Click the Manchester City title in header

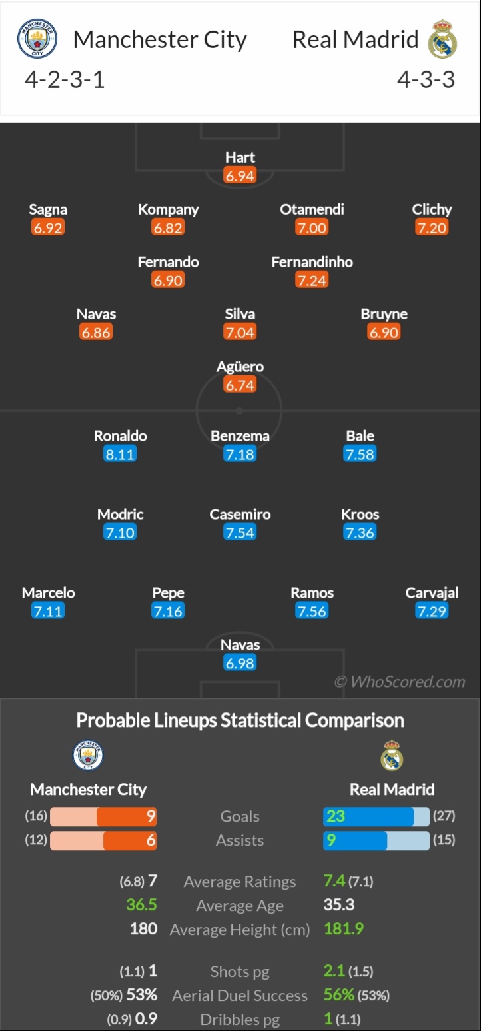pyautogui.click(x=160, y=39)
